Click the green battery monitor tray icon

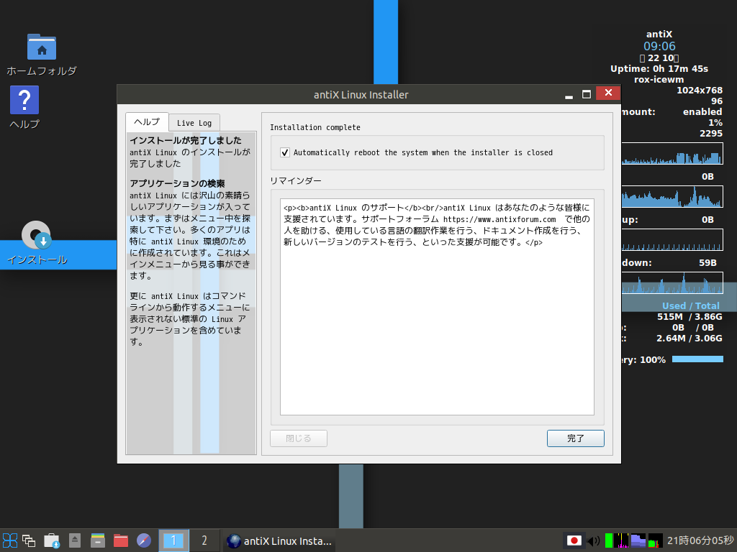pos(609,540)
